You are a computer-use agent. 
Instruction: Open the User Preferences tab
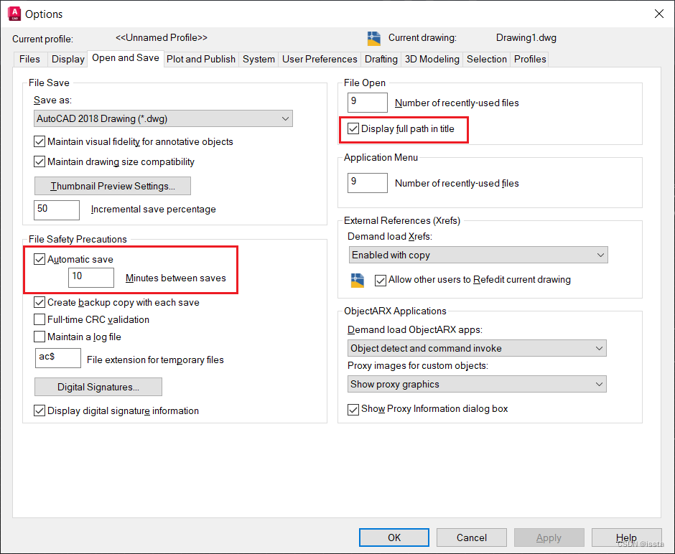tap(320, 60)
